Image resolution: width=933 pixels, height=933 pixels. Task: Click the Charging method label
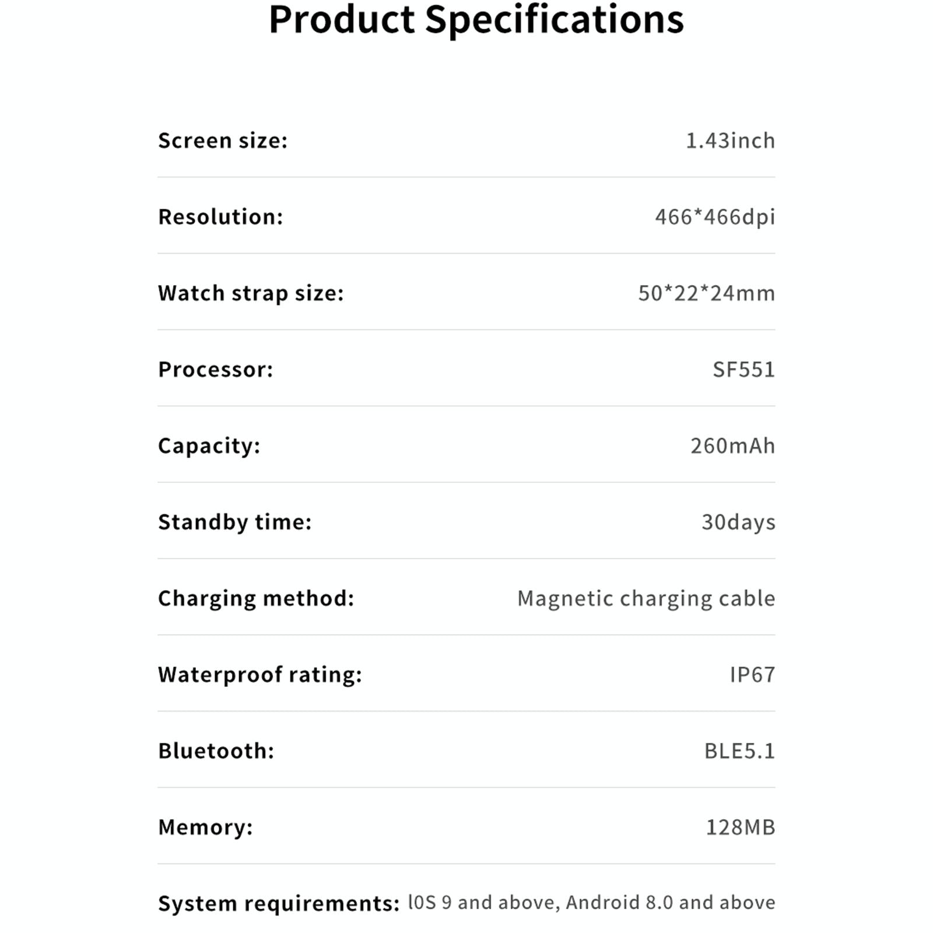click(256, 599)
